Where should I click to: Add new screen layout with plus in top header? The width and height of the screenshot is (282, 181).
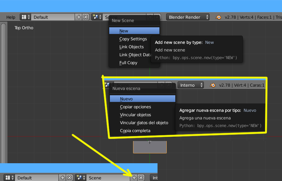point(79,17)
